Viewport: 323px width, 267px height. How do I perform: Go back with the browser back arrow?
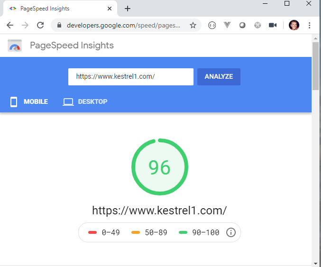click(10, 25)
